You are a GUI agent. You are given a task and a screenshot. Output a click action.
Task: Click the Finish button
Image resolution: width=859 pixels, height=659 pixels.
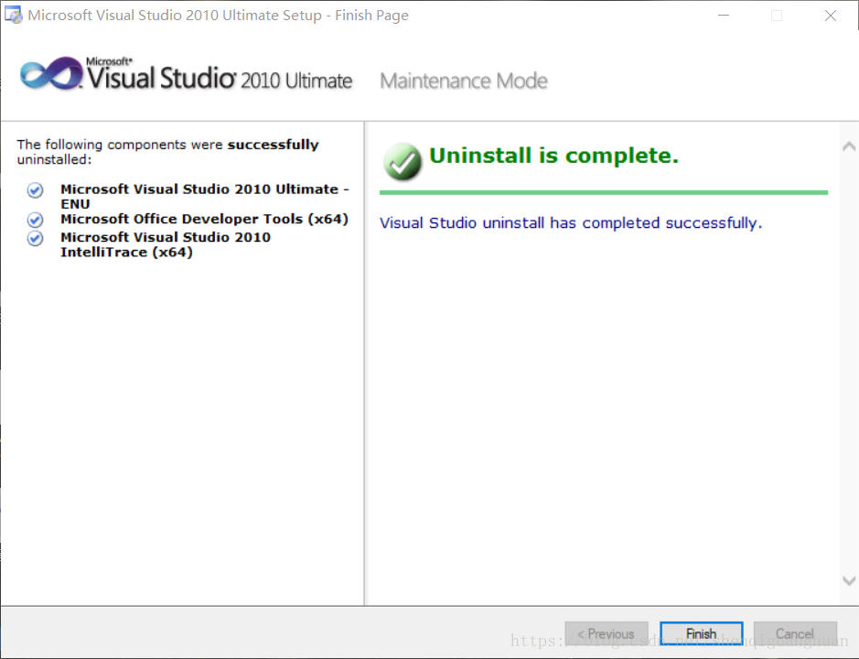(702, 633)
